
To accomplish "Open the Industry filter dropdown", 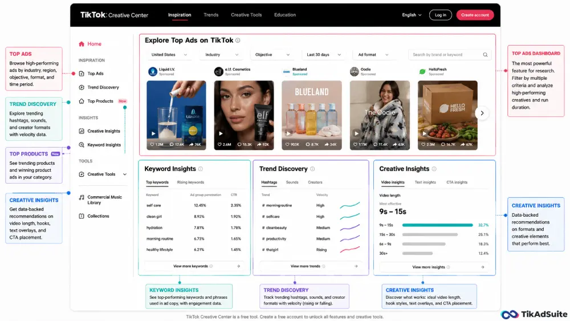I will 222,55.
